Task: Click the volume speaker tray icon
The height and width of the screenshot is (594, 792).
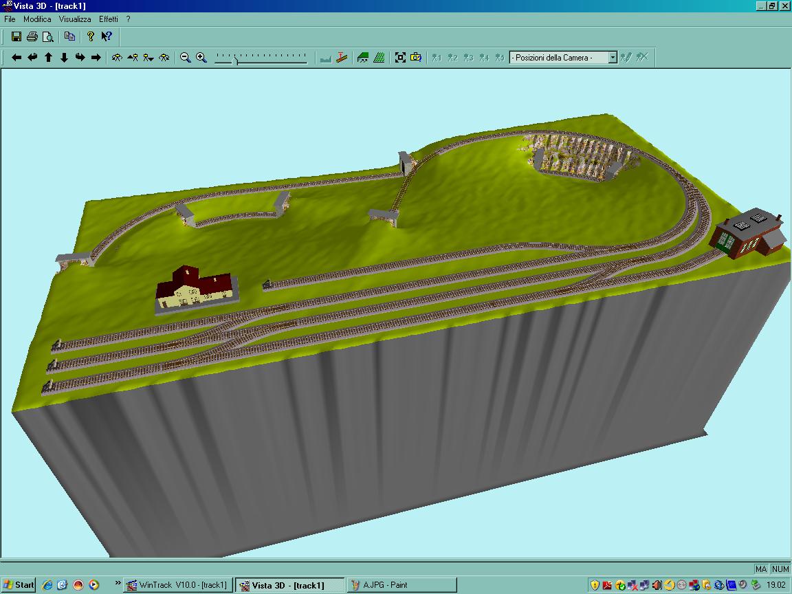Action: point(657,585)
